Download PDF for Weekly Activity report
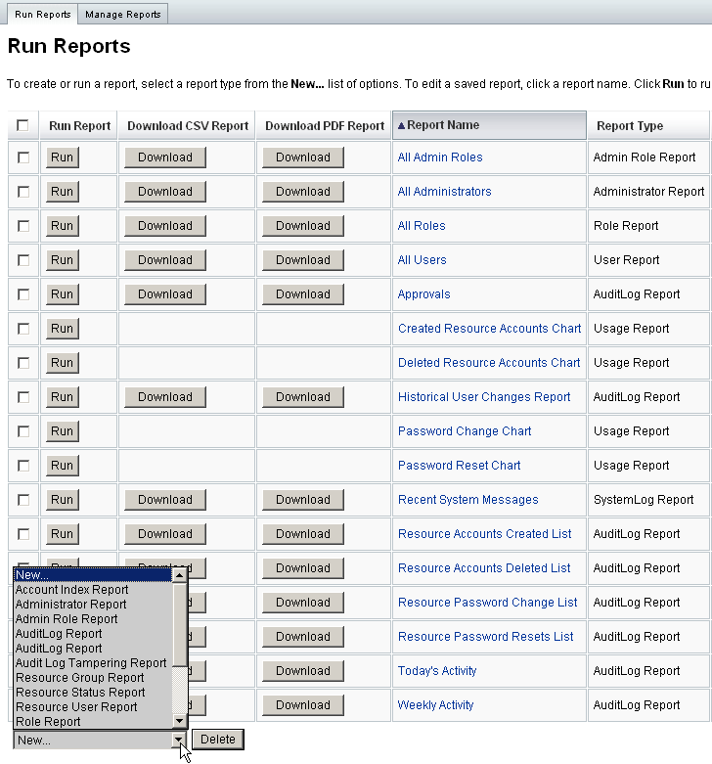 [303, 705]
